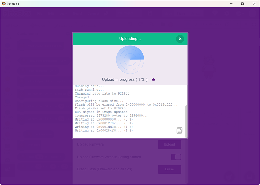The height and width of the screenshot is (185, 260).
Task: Maximize the PictoBlox window
Action: pyautogui.click(x=242, y=4)
